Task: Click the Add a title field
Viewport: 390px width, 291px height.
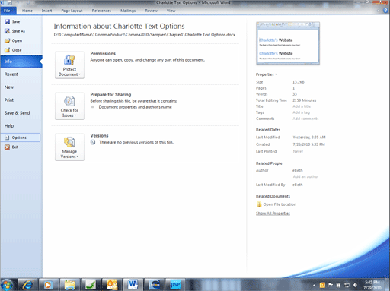Action: click(302, 106)
